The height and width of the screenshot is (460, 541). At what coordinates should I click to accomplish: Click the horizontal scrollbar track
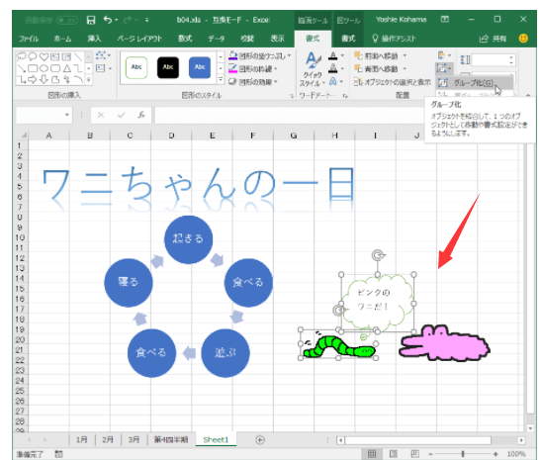pos(431,440)
